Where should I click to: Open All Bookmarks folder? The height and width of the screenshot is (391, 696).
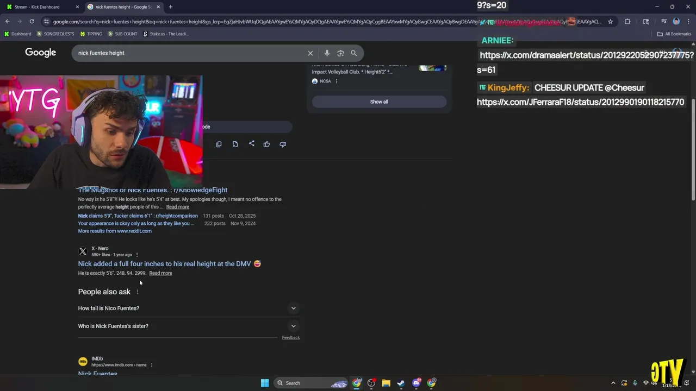[674, 34]
